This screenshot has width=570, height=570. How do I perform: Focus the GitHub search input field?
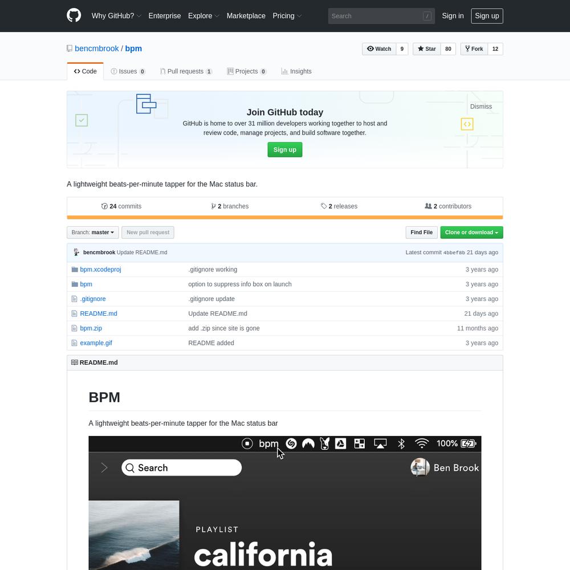pyautogui.click(x=381, y=16)
